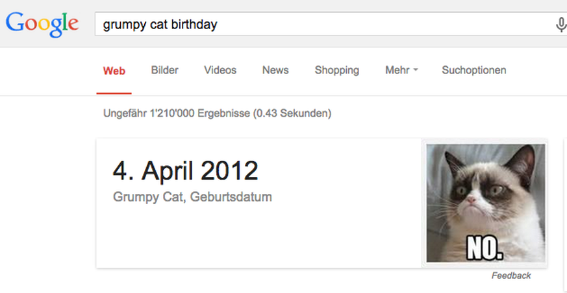Open the Videos results tab
Viewport: 567px width, 293px height.
(220, 70)
